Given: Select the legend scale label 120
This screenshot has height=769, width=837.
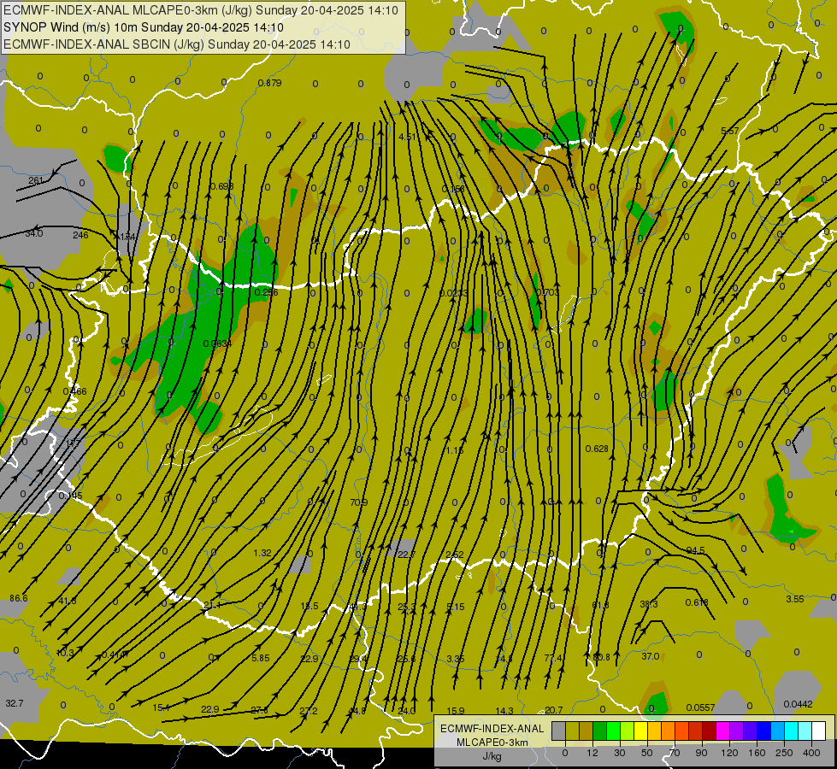Looking at the screenshot, I should (729, 753).
